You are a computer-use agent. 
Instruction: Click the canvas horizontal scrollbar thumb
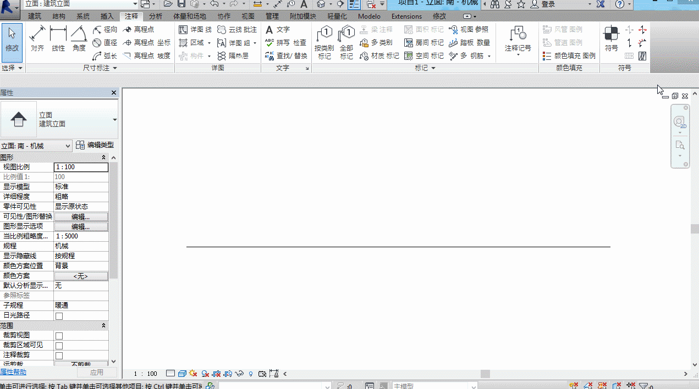pyautogui.click(x=485, y=374)
